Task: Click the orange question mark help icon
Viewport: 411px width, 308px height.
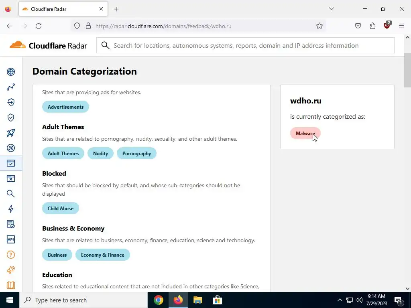Action: pos(11,255)
